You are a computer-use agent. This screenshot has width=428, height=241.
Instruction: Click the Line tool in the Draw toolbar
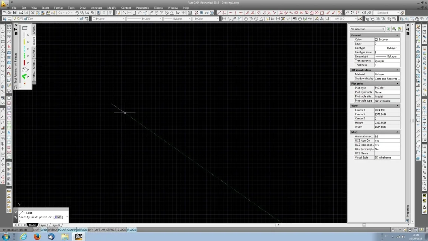tap(3, 27)
